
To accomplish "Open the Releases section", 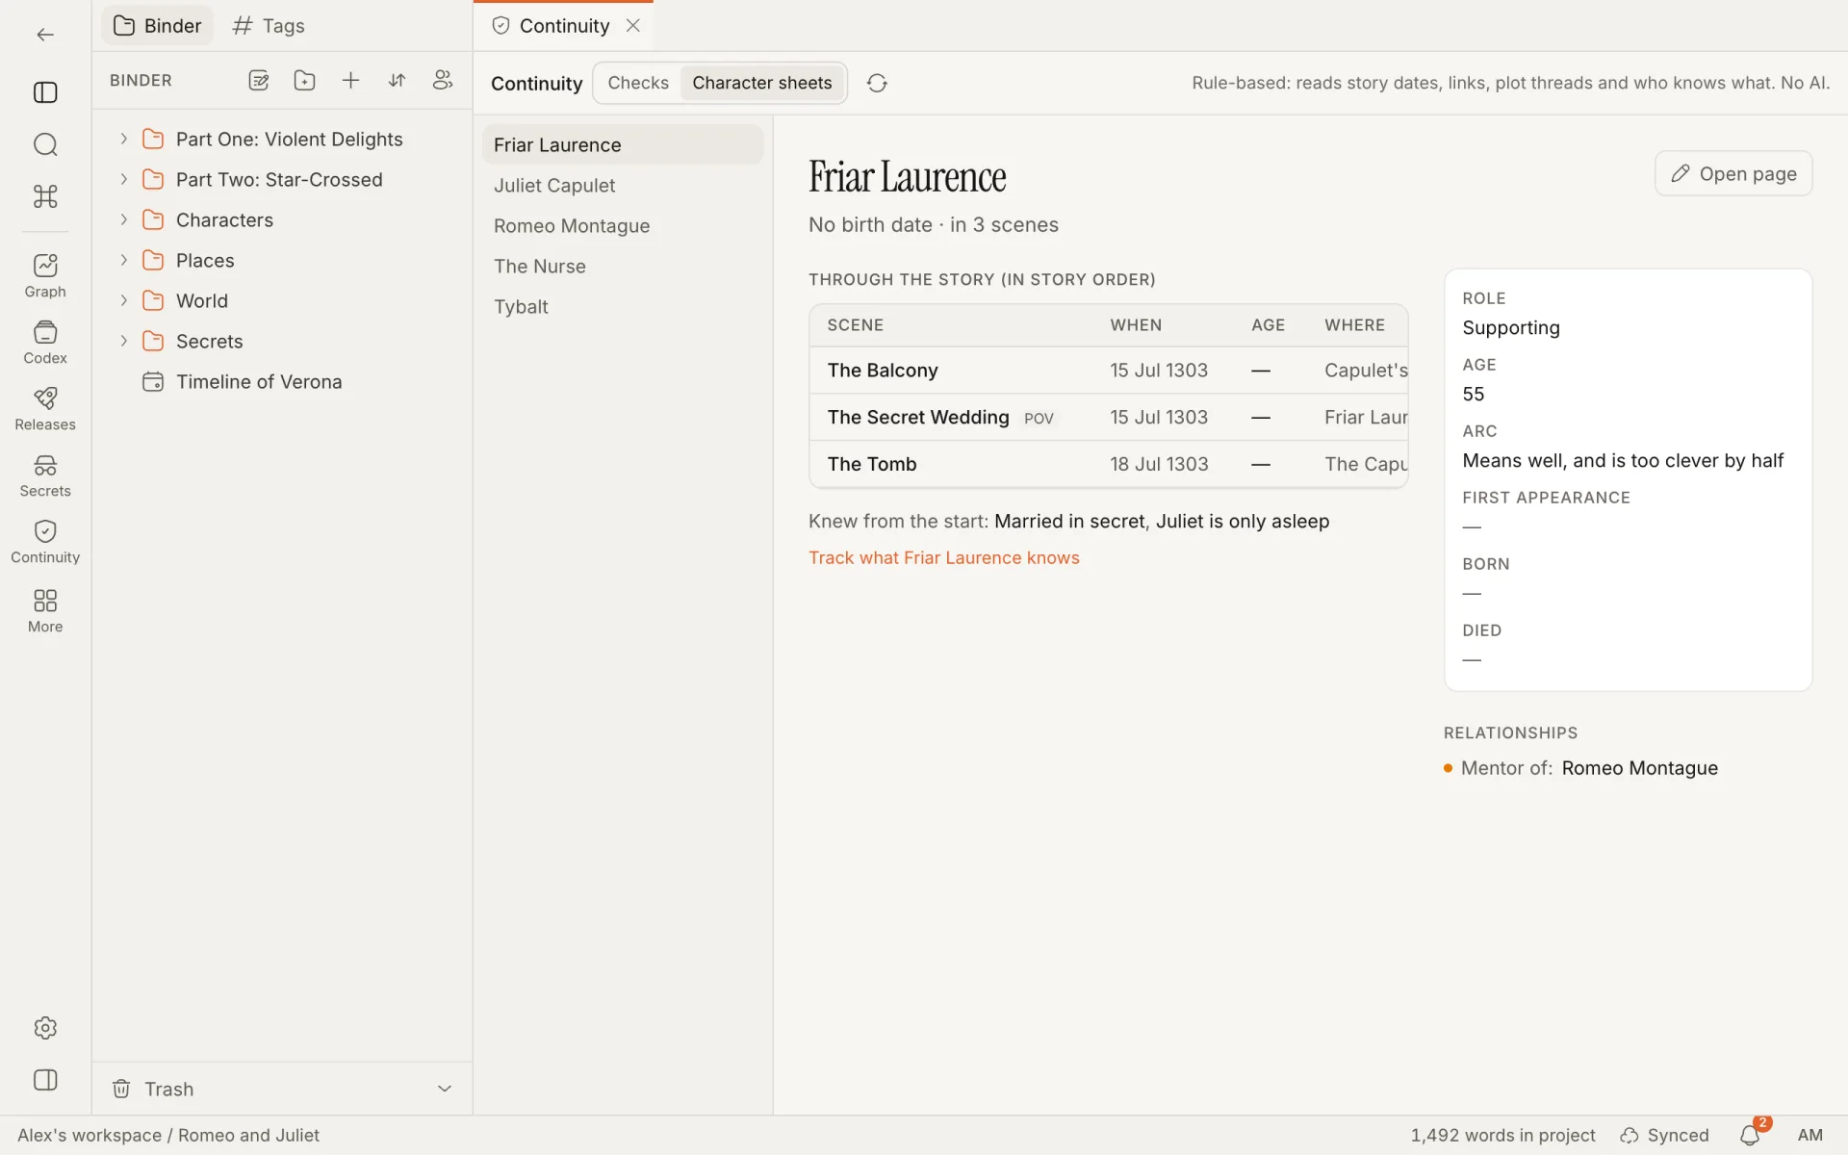I will tap(45, 409).
